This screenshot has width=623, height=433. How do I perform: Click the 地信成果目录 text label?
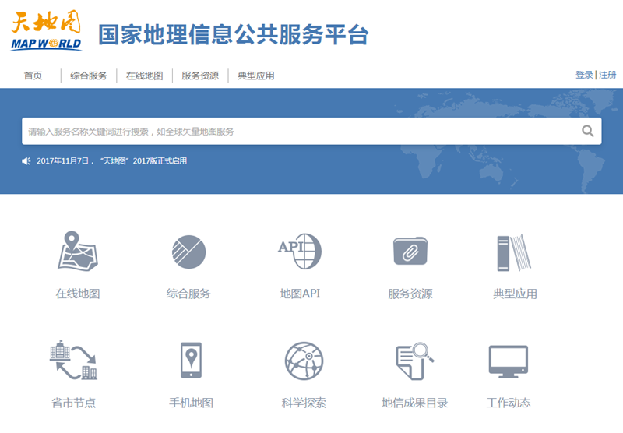(415, 403)
